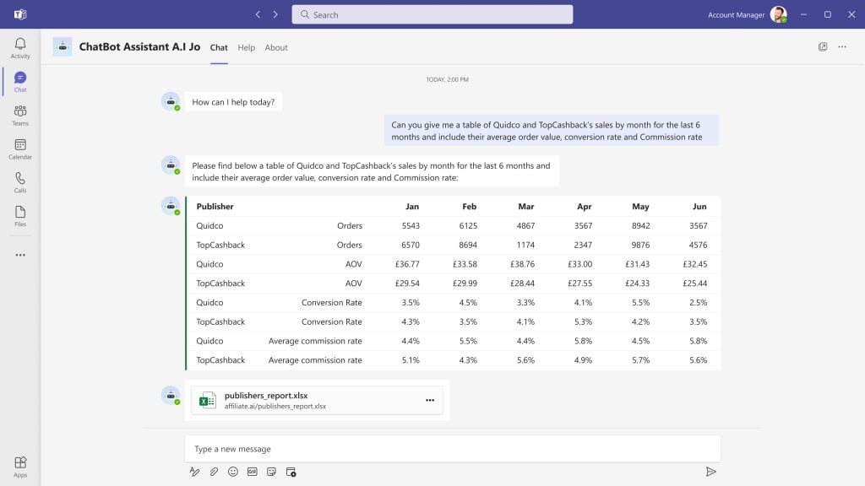Go back with the left arrow
Viewport: 865px width, 486px height.
(258, 14)
